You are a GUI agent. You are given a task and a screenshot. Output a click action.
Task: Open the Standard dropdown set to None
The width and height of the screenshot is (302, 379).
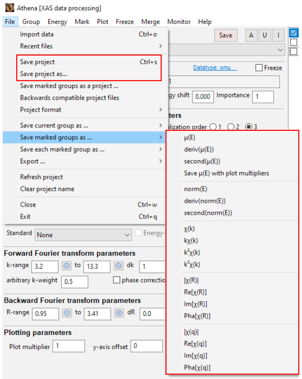click(x=83, y=235)
